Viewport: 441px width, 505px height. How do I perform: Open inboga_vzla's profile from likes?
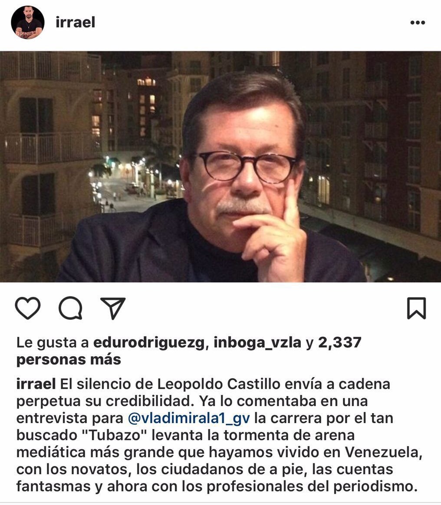point(257,342)
